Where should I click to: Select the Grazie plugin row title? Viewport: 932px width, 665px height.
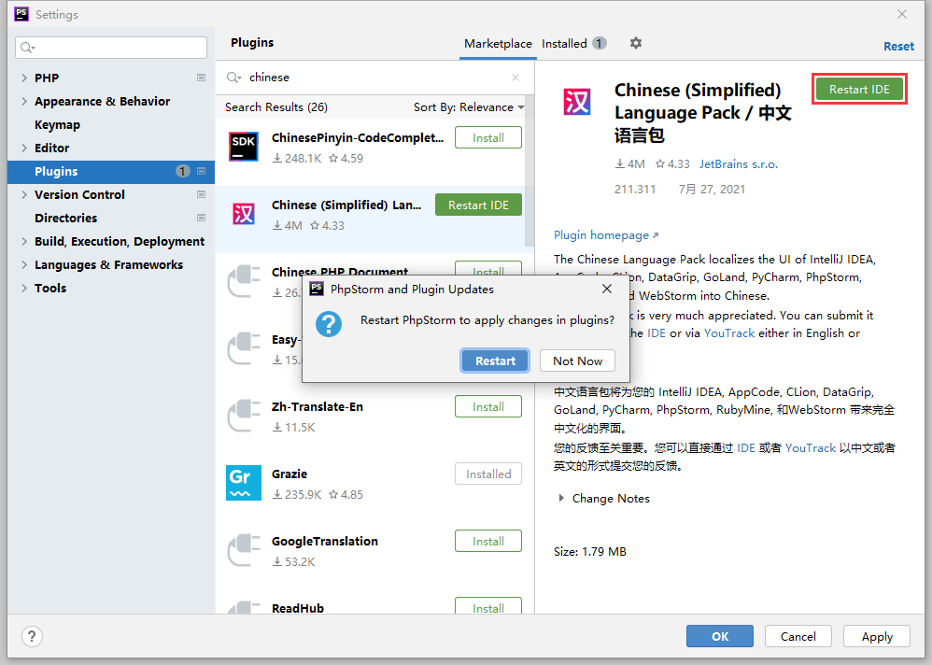tap(289, 474)
